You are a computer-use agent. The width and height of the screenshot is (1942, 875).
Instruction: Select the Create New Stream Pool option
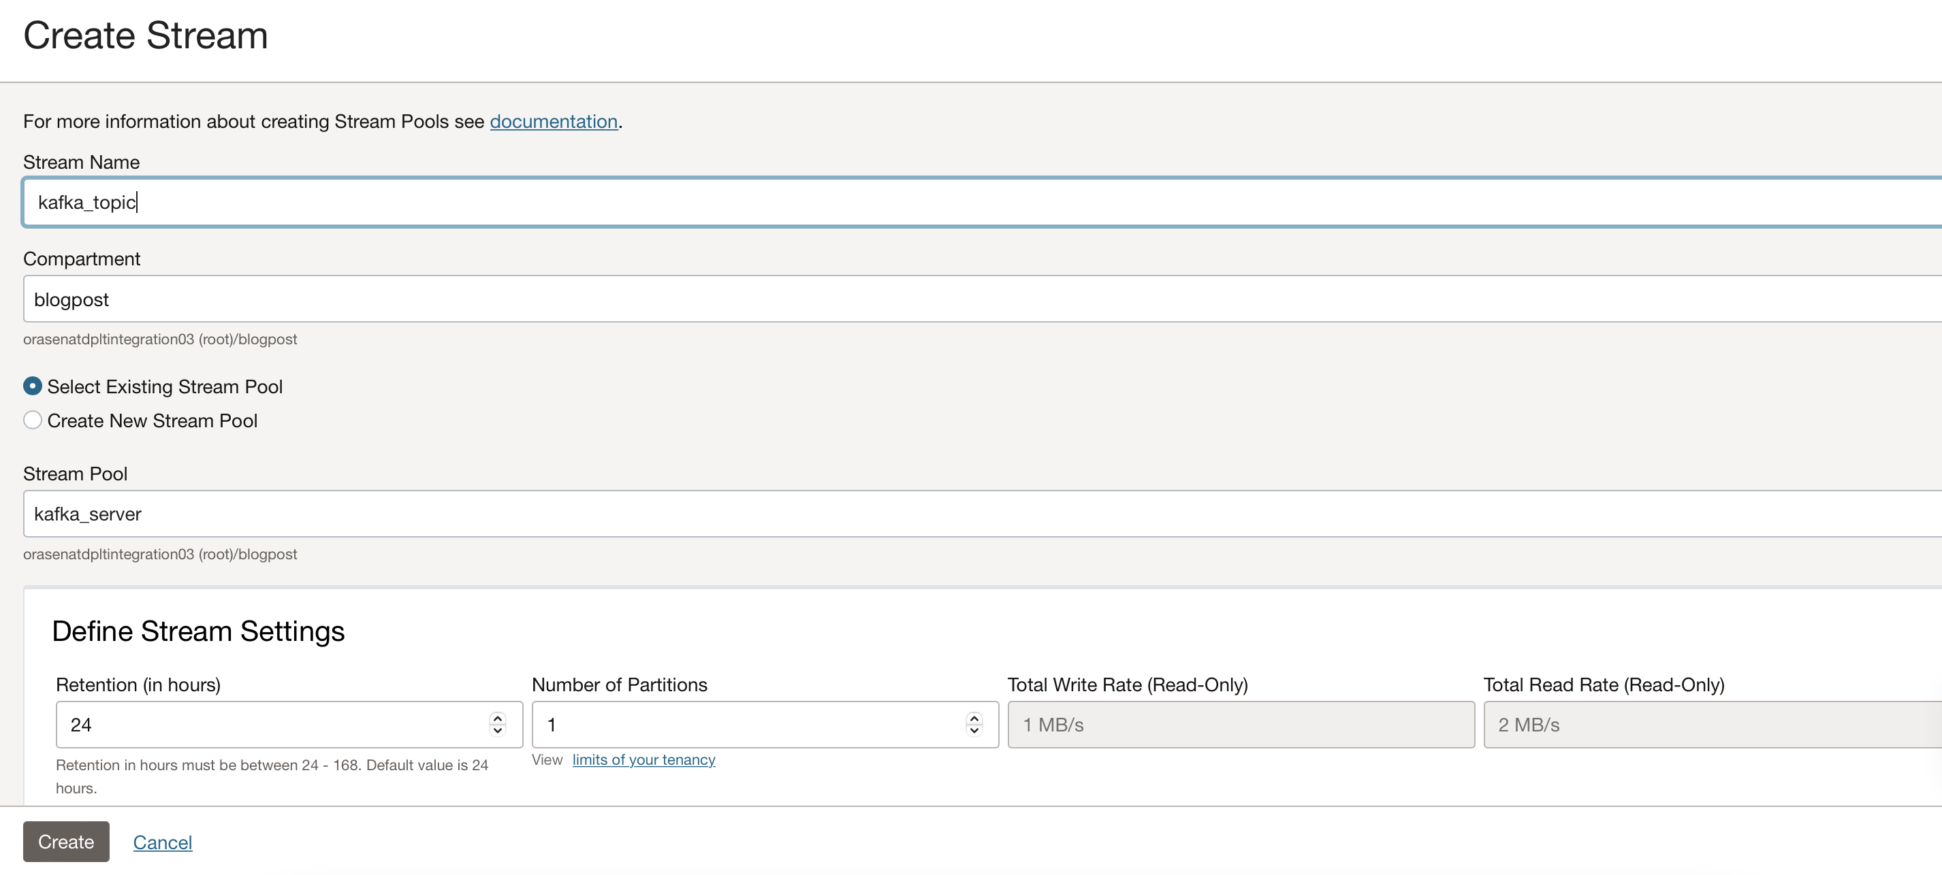pyautogui.click(x=33, y=420)
